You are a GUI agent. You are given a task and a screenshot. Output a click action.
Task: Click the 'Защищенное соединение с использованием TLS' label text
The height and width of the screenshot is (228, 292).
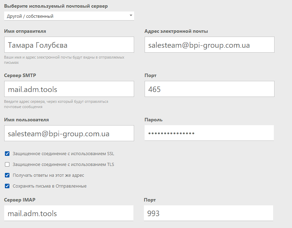click(63, 165)
